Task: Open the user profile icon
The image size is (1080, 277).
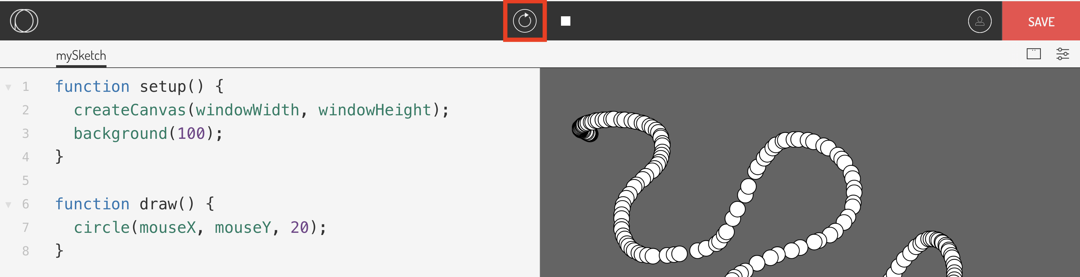Action: pos(979,21)
